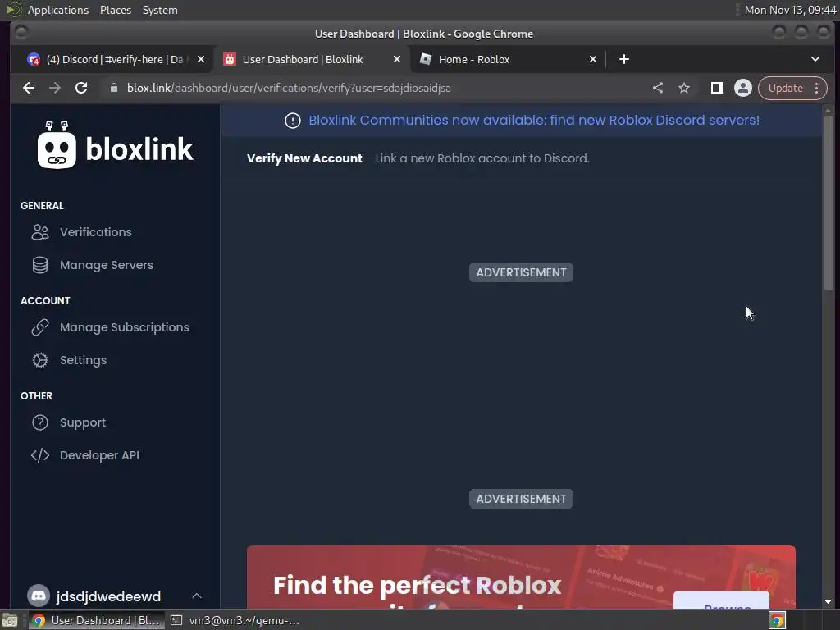Open the System menu
The height and width of the screenshot is (630, 840).
pos(160,10)
